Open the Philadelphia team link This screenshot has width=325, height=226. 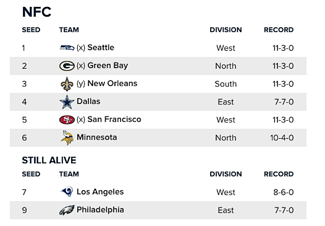tap(100, 210)
